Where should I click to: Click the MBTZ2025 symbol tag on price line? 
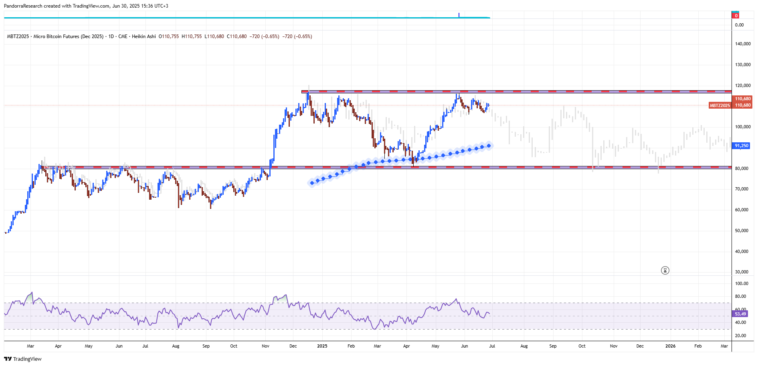pyautogui.click(x=720, y=105)
